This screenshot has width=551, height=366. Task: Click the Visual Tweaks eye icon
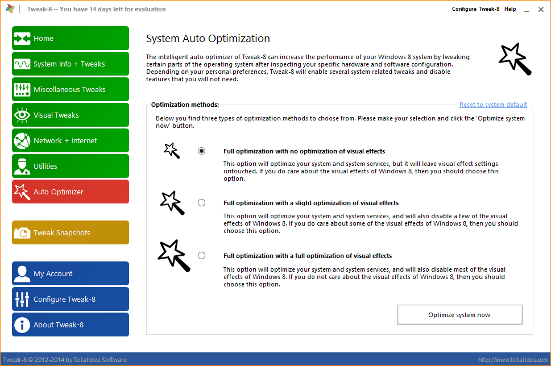(22, 115)
